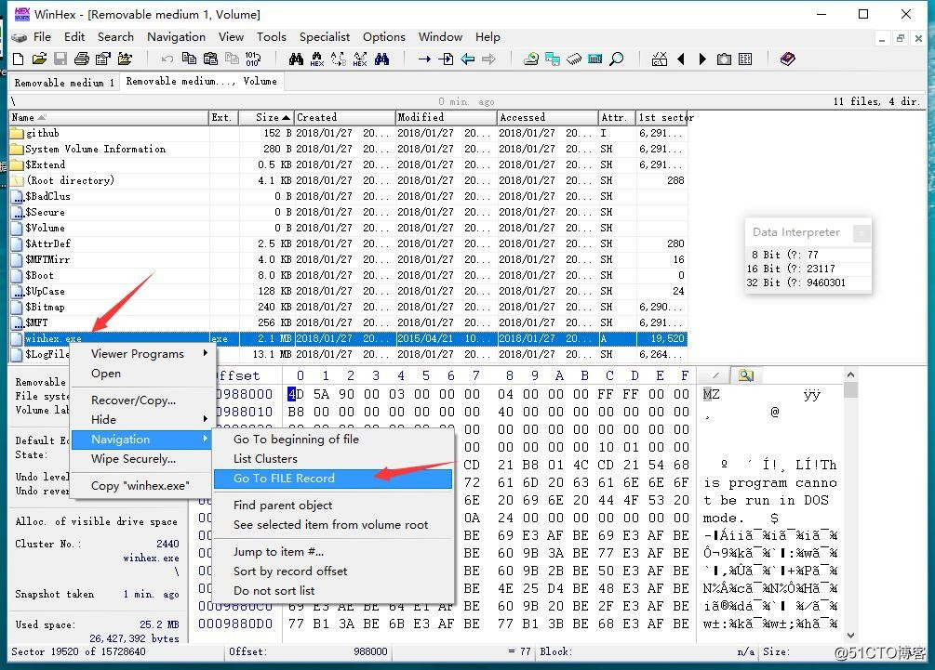Viewport: 935px width, 670px height.
Task: Select hex byte 5A at offset 988000
Action: [x=321, y=394]
